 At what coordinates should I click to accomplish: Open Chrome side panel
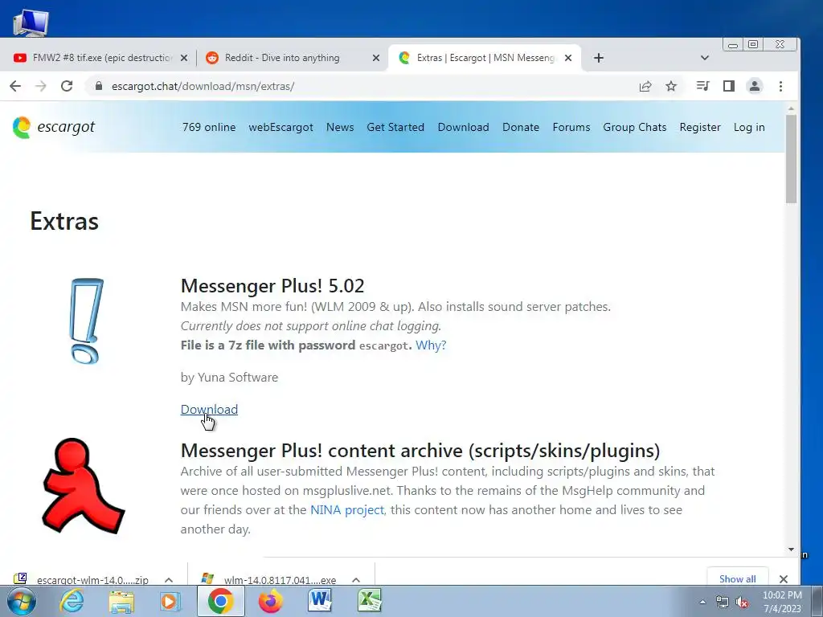[x=728, y=86]
